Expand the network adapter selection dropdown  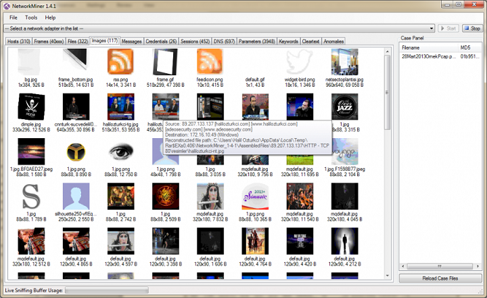click(432, 28)
